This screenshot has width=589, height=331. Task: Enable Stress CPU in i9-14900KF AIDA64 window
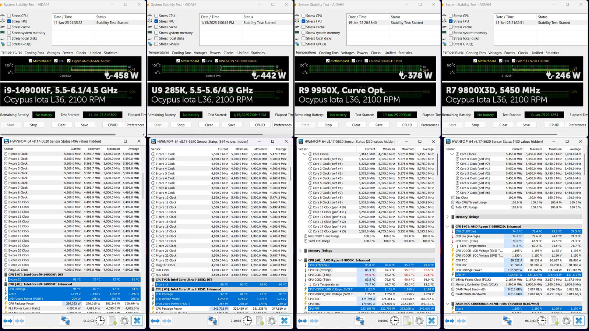click(9, 16)
